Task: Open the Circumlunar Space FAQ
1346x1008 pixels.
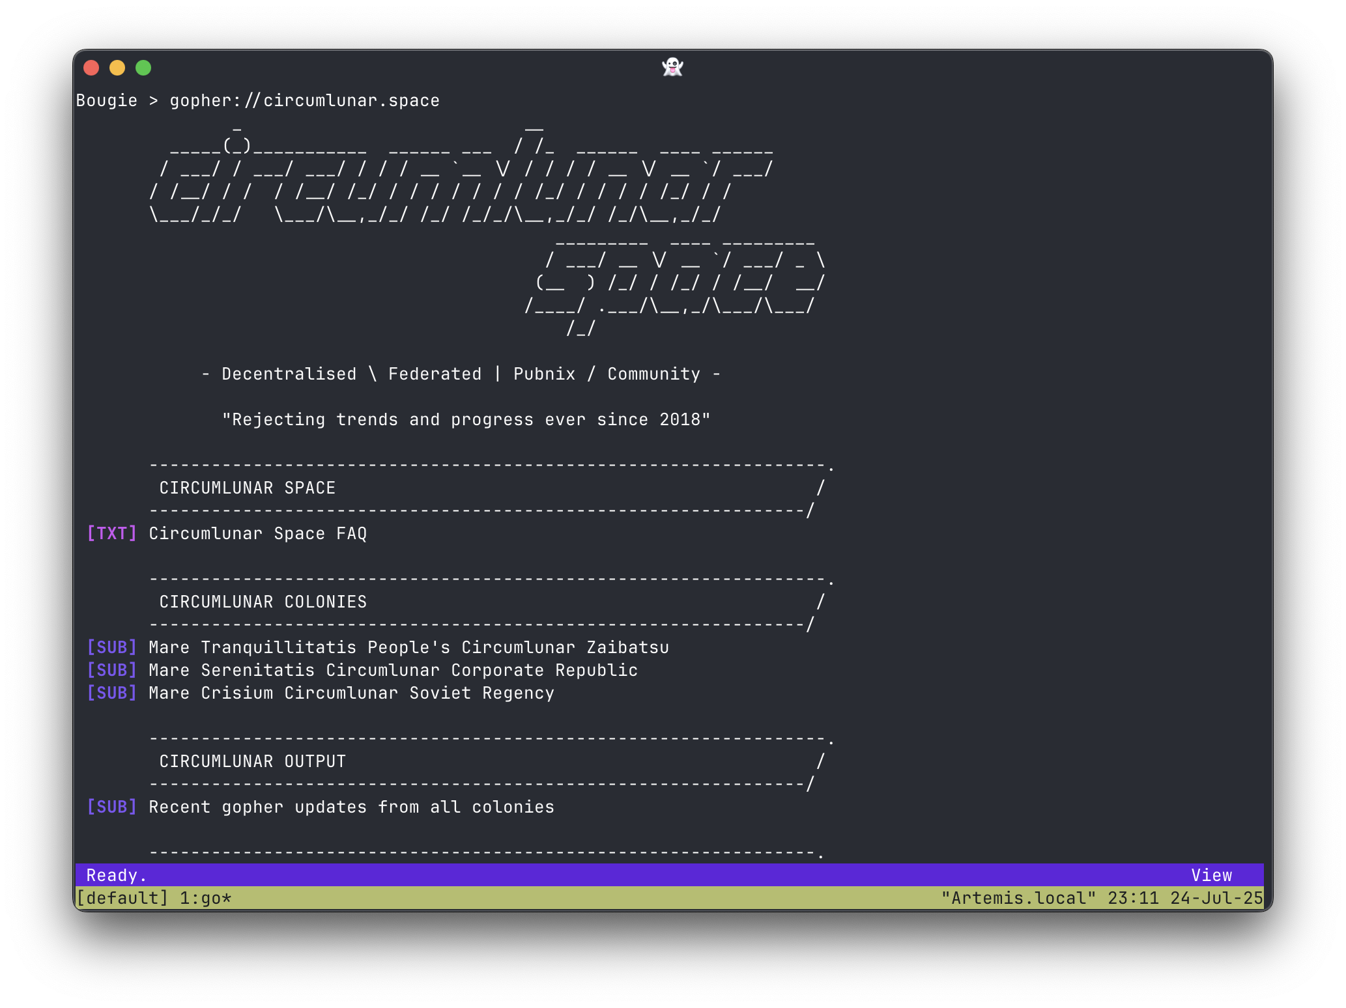Action: point(257,533)
